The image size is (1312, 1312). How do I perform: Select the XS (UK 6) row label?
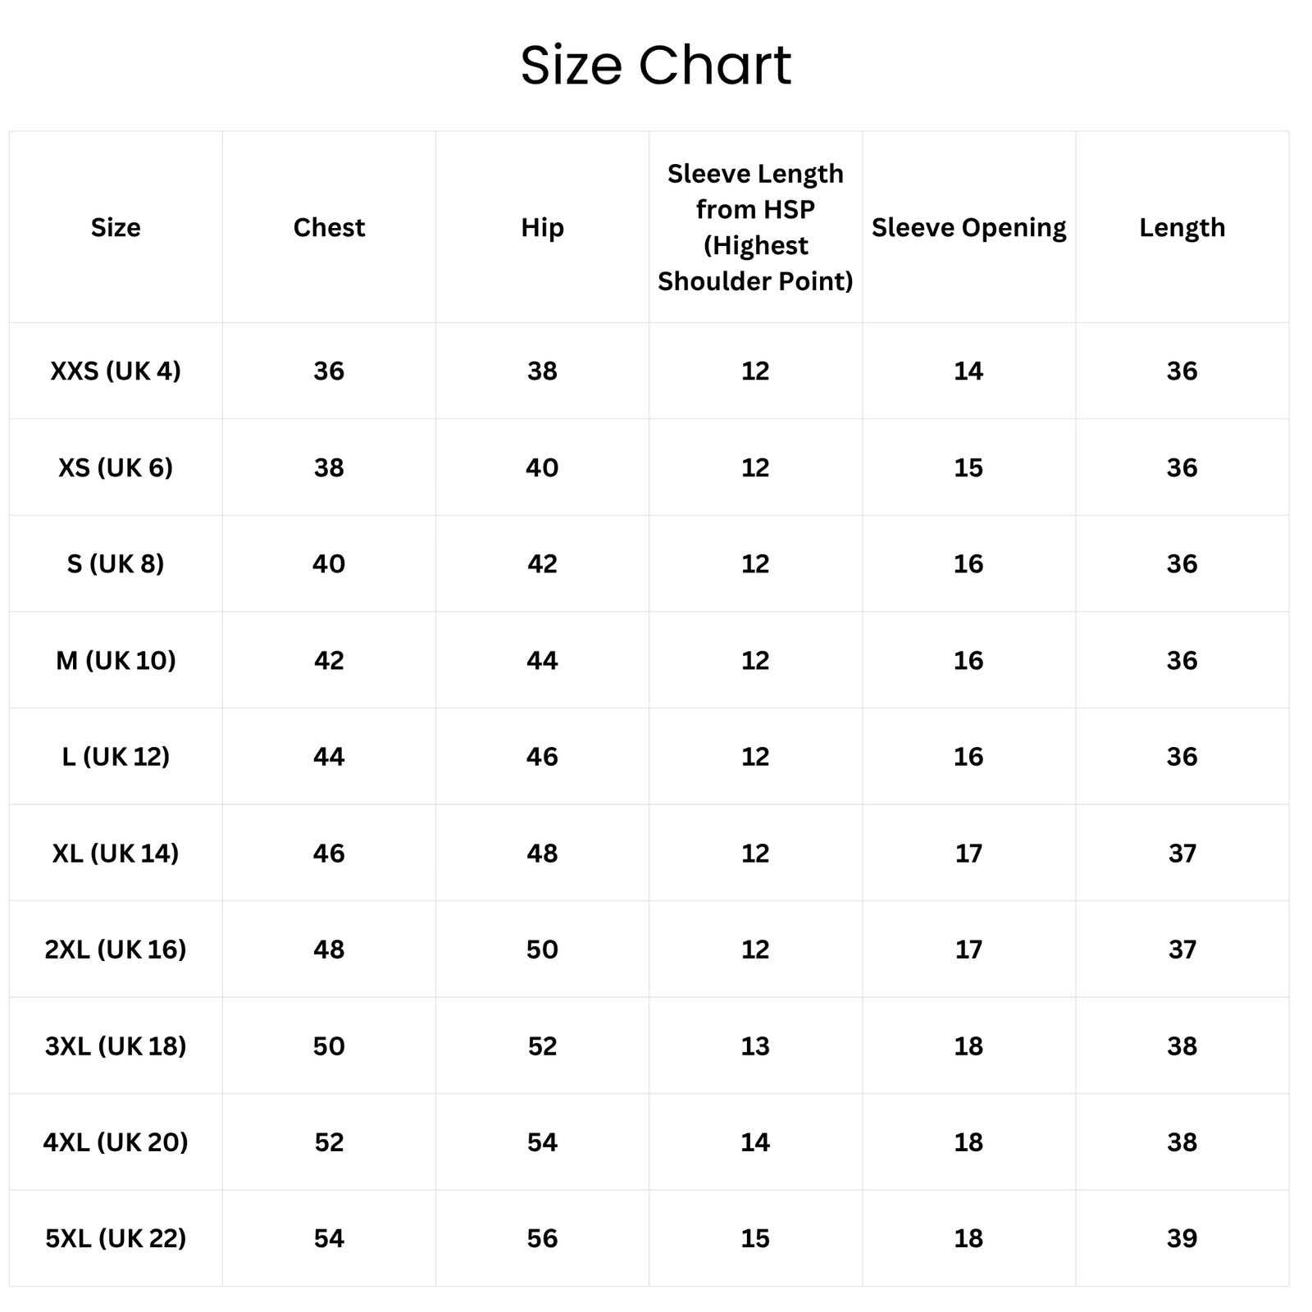pos(116,467)
